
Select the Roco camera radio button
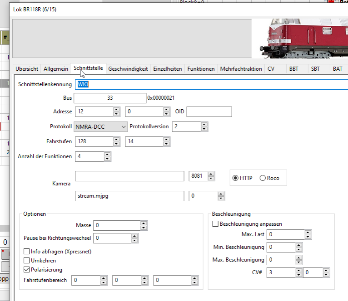pos(263,178)
